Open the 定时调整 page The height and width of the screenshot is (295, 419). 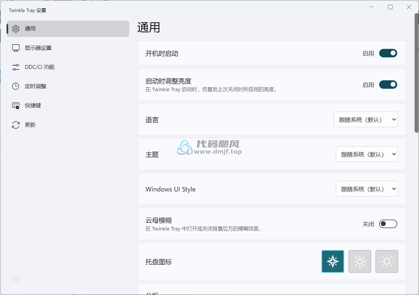pyautogui.click(x=68, y=86)
